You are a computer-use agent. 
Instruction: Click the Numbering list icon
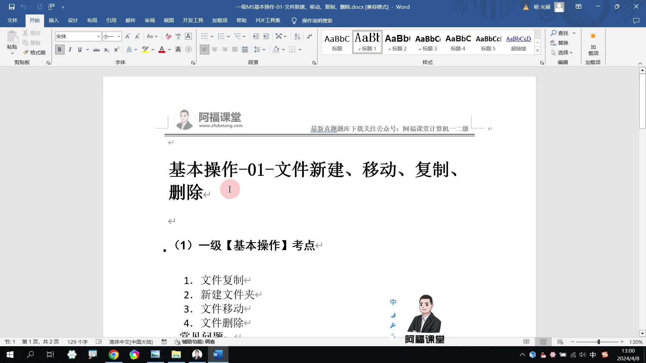coord(221,36)
